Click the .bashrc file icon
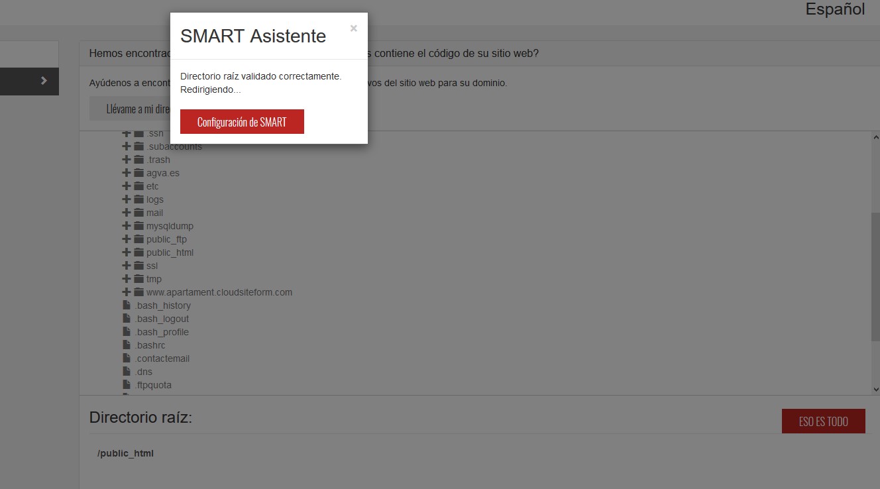This screenshot has height=489, width=880. pos(127,345)
